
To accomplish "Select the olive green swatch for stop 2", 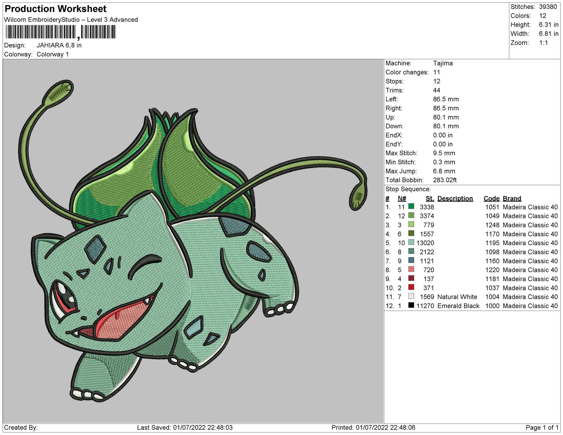I will click(411, 215).
